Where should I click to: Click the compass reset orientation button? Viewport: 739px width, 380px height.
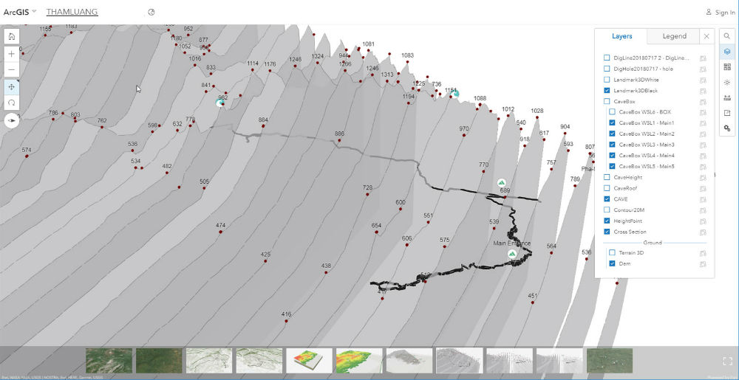point(12,121)
